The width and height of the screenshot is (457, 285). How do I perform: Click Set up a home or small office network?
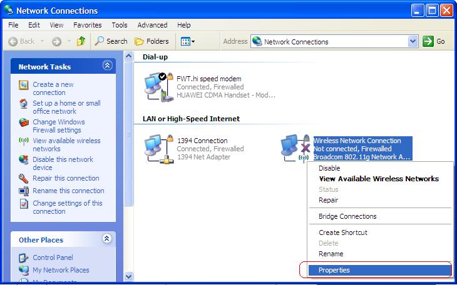click(x=66, y=107)
